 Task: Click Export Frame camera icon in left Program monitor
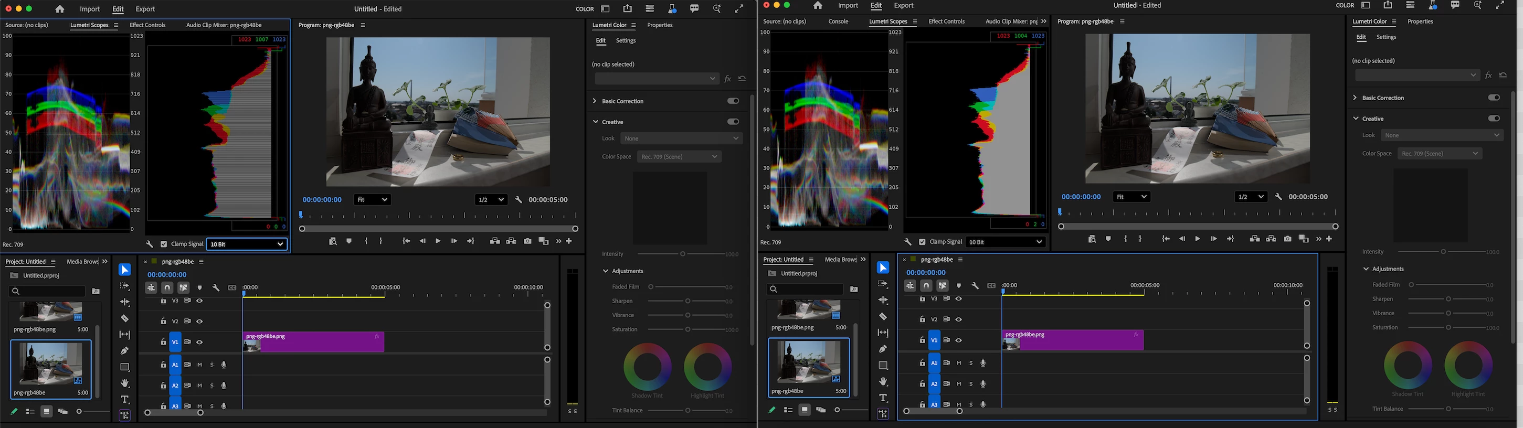[x=527, y=241]
